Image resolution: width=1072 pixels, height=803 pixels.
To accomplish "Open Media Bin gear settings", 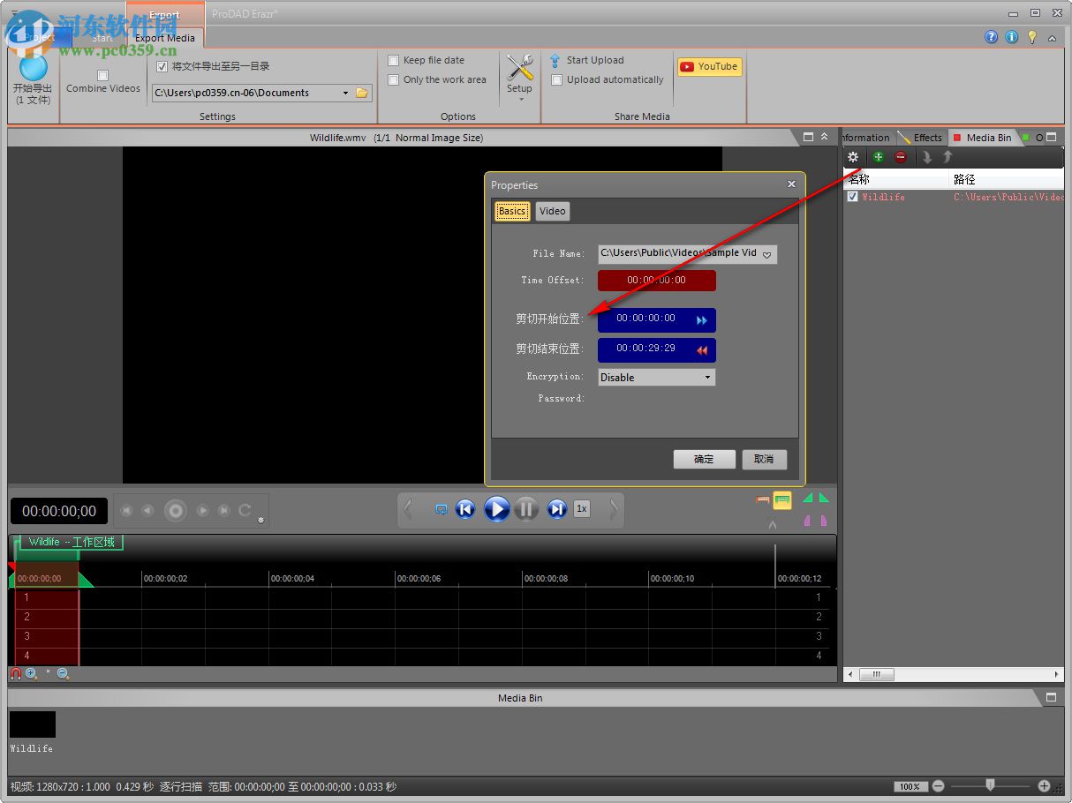I will (x=853, y=157).
